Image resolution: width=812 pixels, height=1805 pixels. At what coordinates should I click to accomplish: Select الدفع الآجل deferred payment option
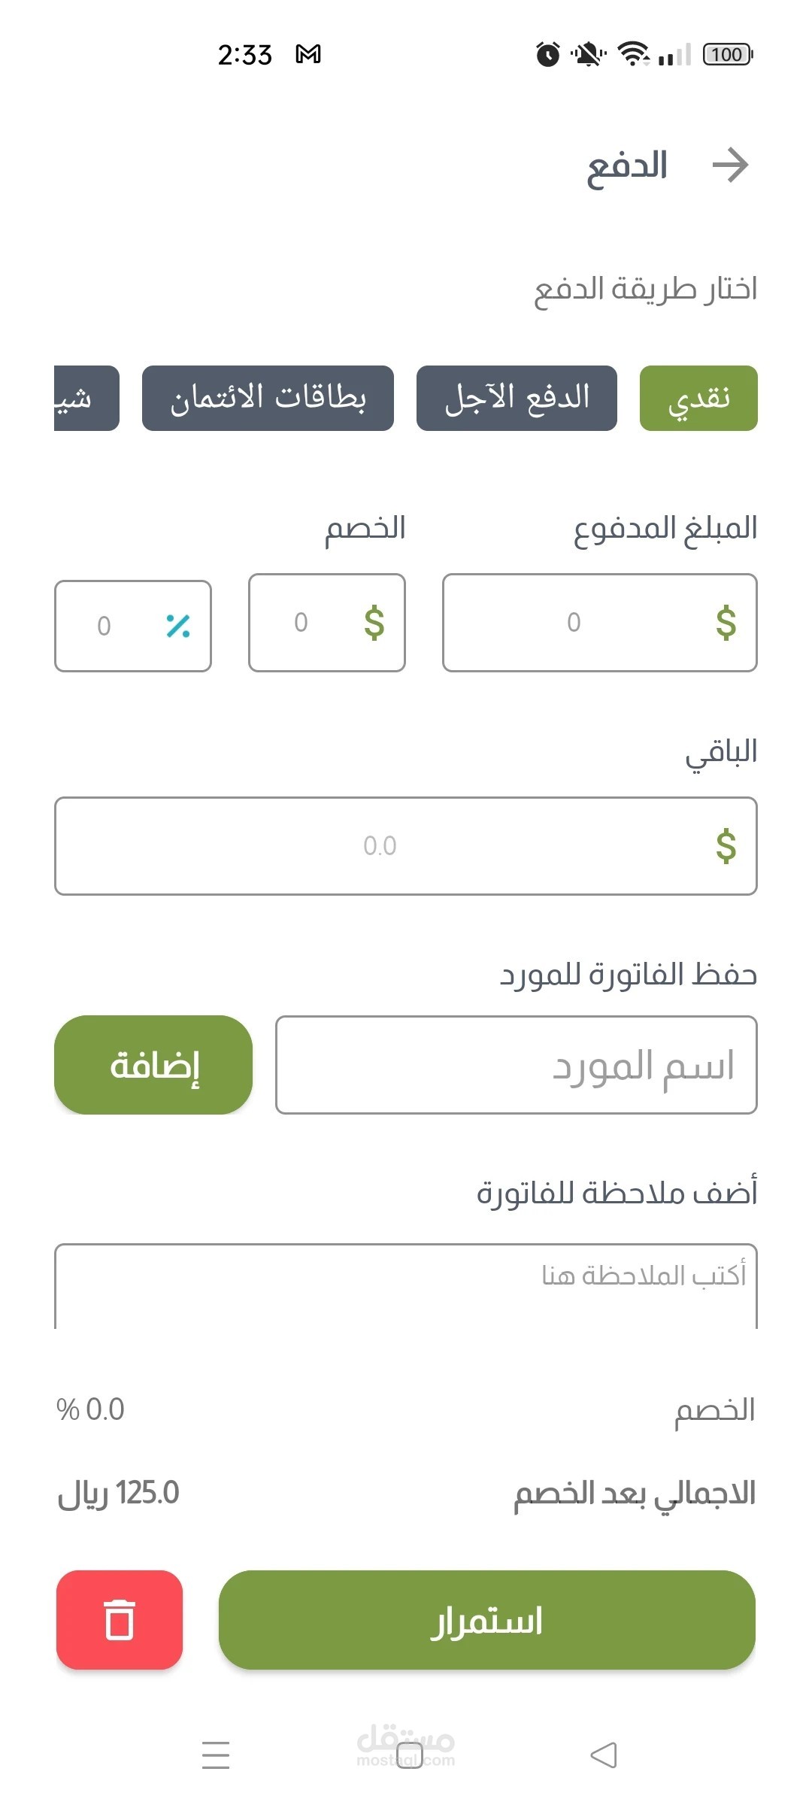[x=517, y=398]
